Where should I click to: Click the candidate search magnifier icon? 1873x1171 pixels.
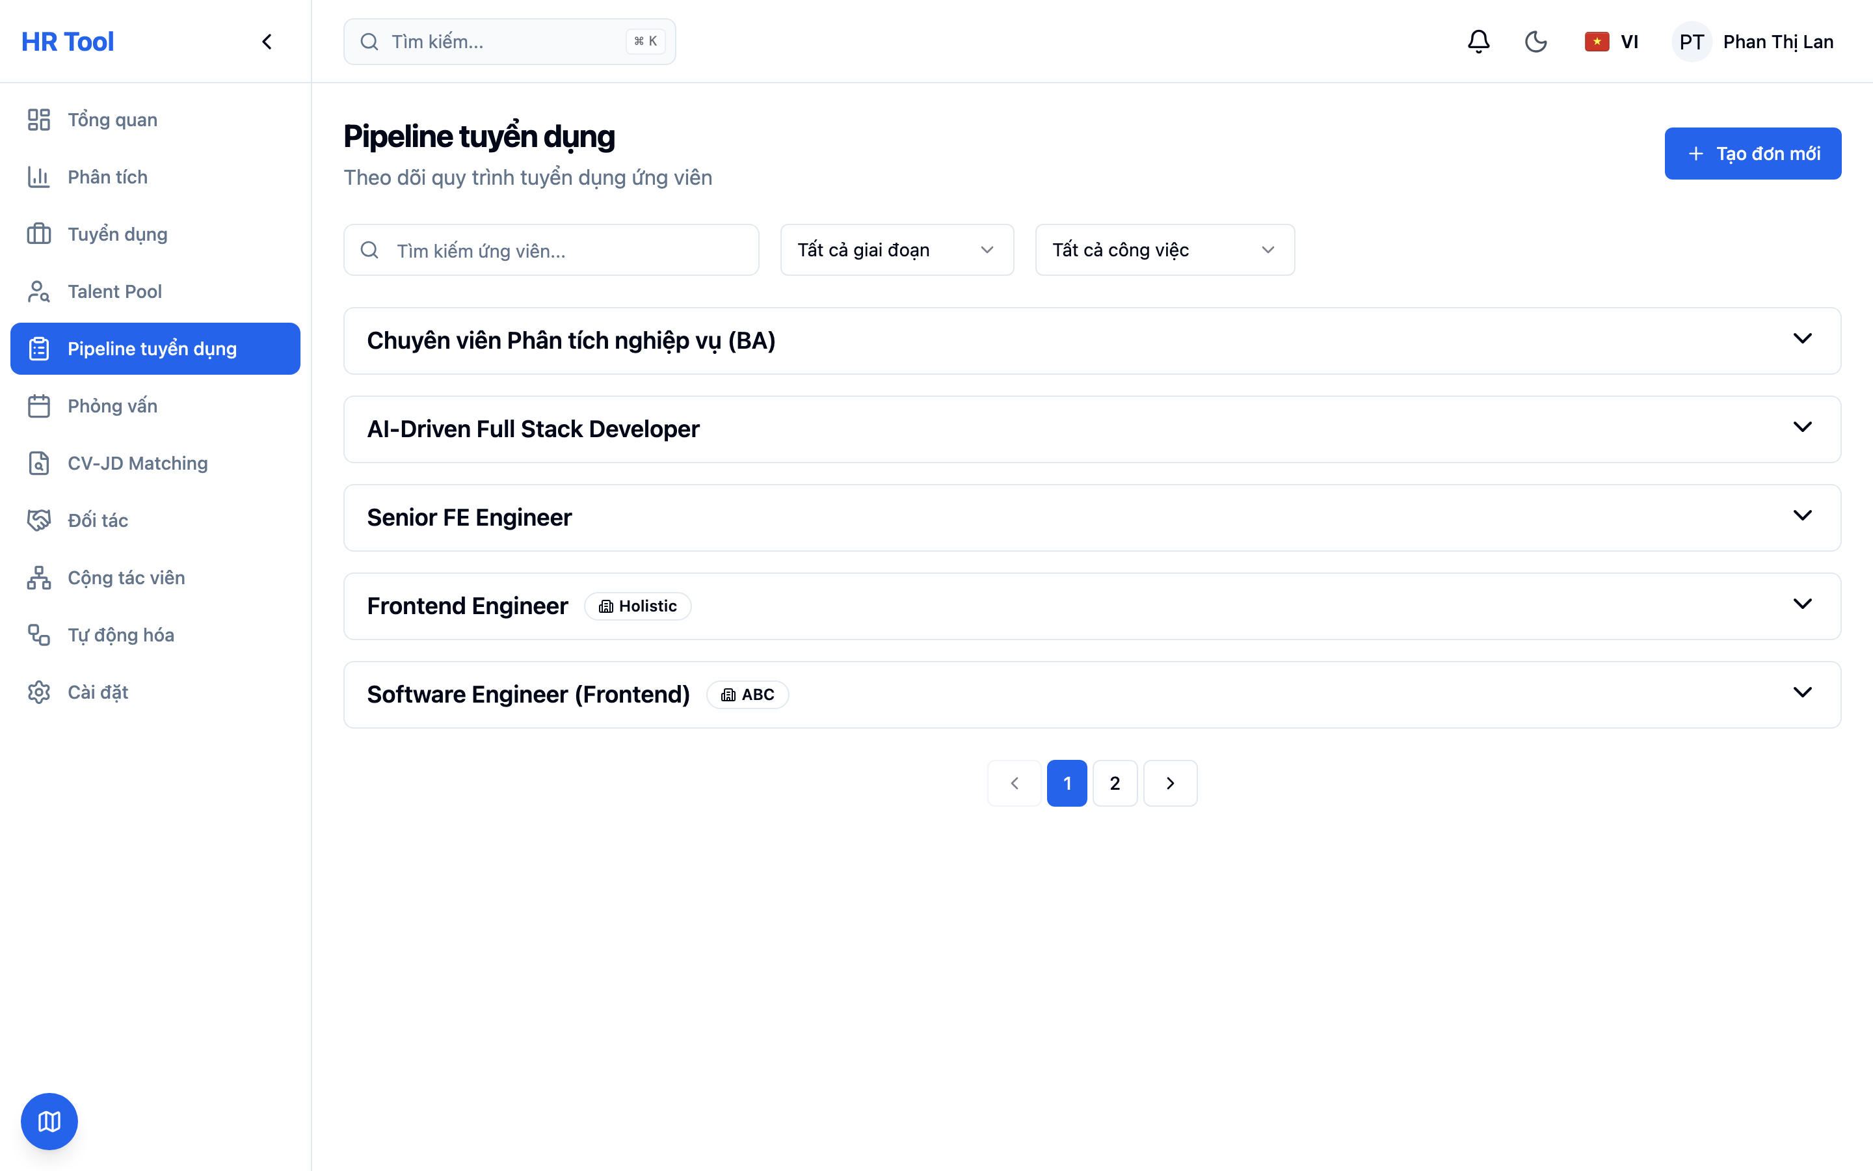coord(370,250)
